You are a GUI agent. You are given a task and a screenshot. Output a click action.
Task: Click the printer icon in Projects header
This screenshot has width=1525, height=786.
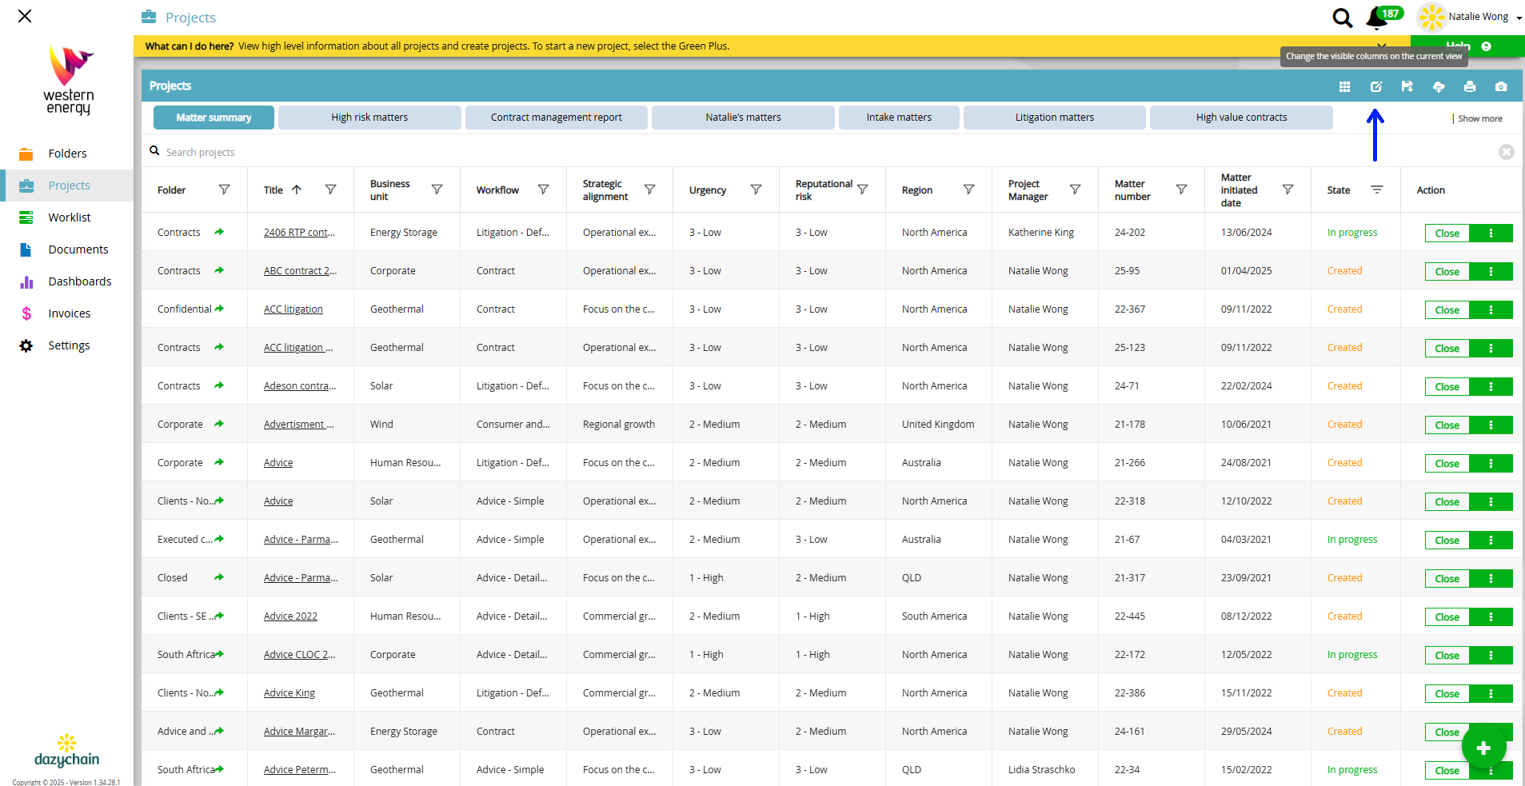1469,86
